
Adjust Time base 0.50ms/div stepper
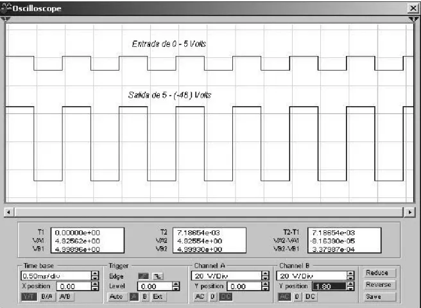[x=95, y=276]
